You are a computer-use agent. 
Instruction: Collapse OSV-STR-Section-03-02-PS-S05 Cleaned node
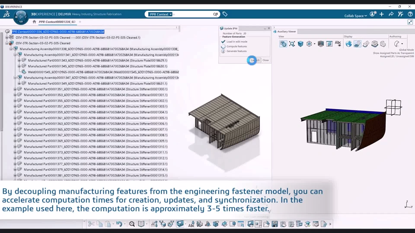pyautogui.click(x=6, y=43)
